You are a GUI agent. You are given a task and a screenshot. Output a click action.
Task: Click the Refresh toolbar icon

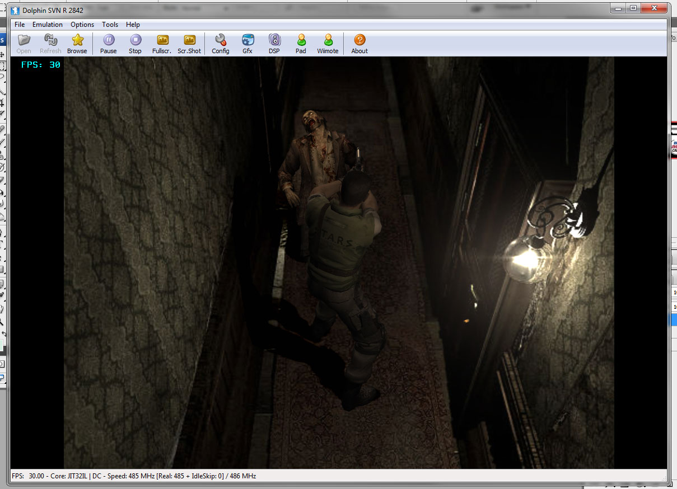(x=50, y=44)
